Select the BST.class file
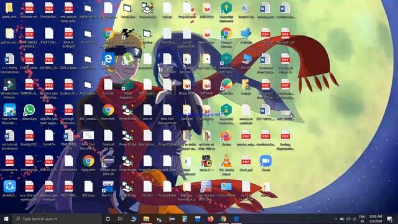The width and height of the screenshot is (398, 224). coord(88,189)
